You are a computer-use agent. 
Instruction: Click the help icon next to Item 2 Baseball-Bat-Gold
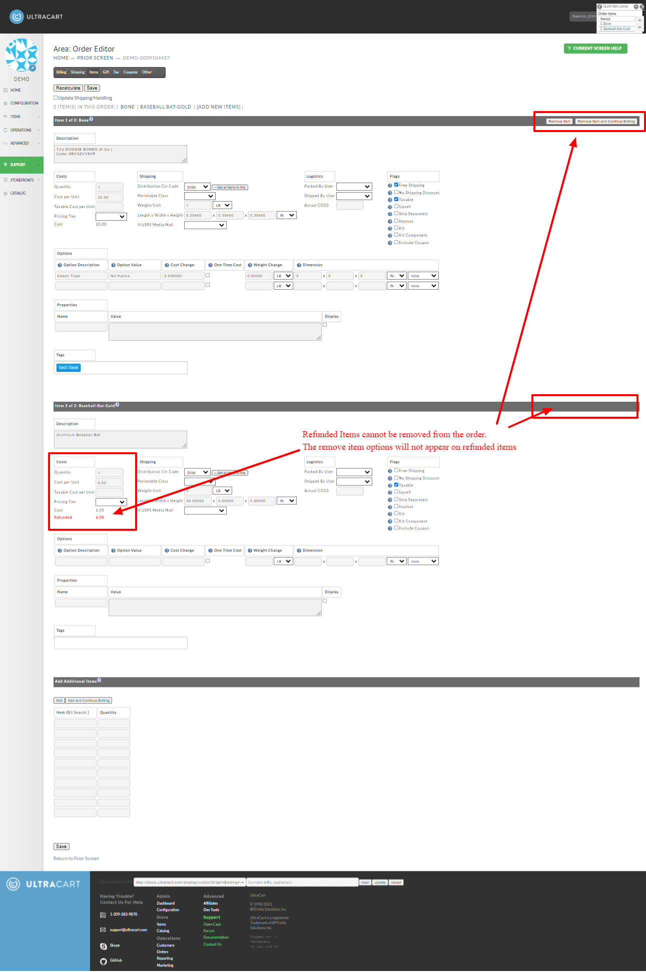click(117, 405)
